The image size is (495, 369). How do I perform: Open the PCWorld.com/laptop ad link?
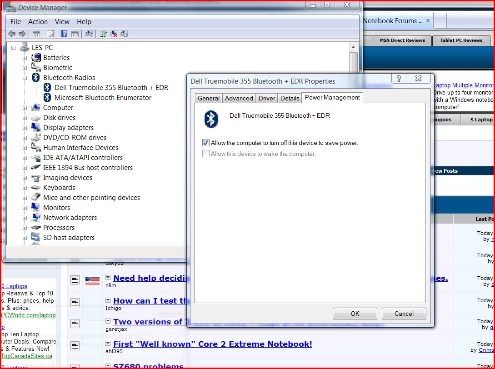28,315
